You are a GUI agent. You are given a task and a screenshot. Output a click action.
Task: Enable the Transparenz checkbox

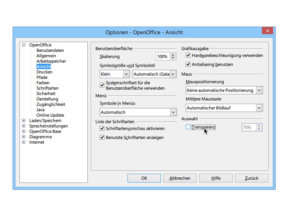(x=188, y=127)
